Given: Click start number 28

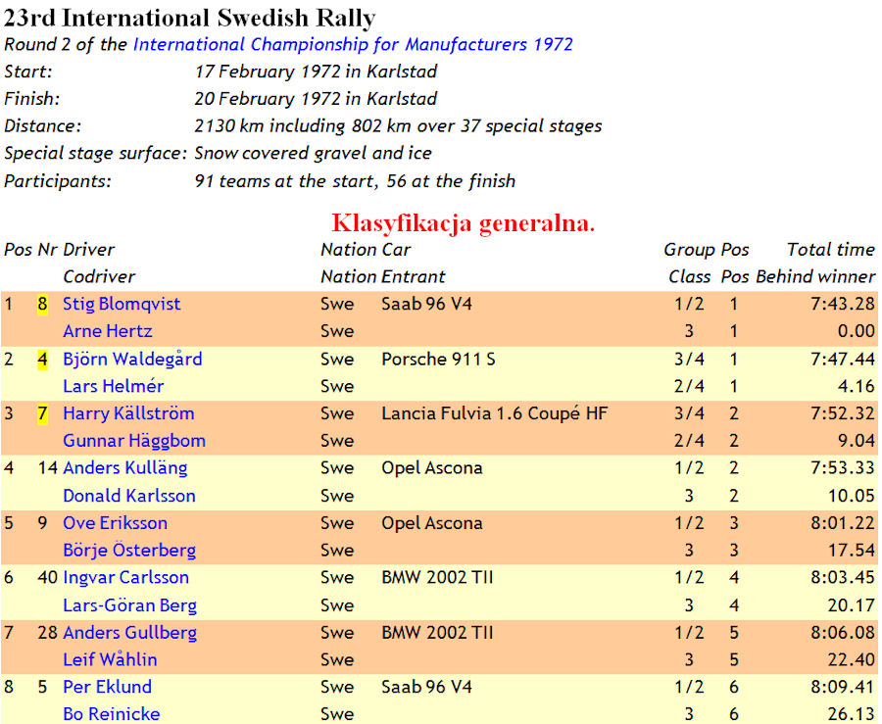Looking at the screenshot, I should [x=47, y=633].
